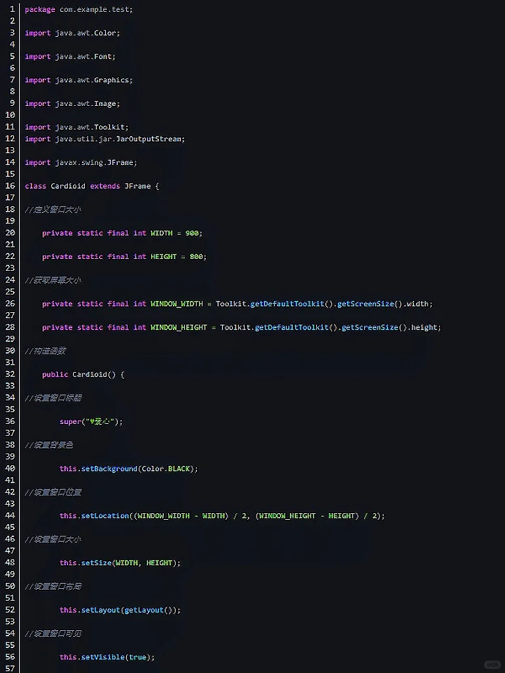Image resolution: width=505 pixels, height=673 pixels.
Task: Click line number 44 in gutter
Action: 11,515
